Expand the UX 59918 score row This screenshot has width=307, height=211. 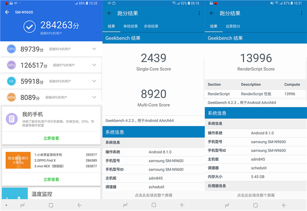pos(94,81)
